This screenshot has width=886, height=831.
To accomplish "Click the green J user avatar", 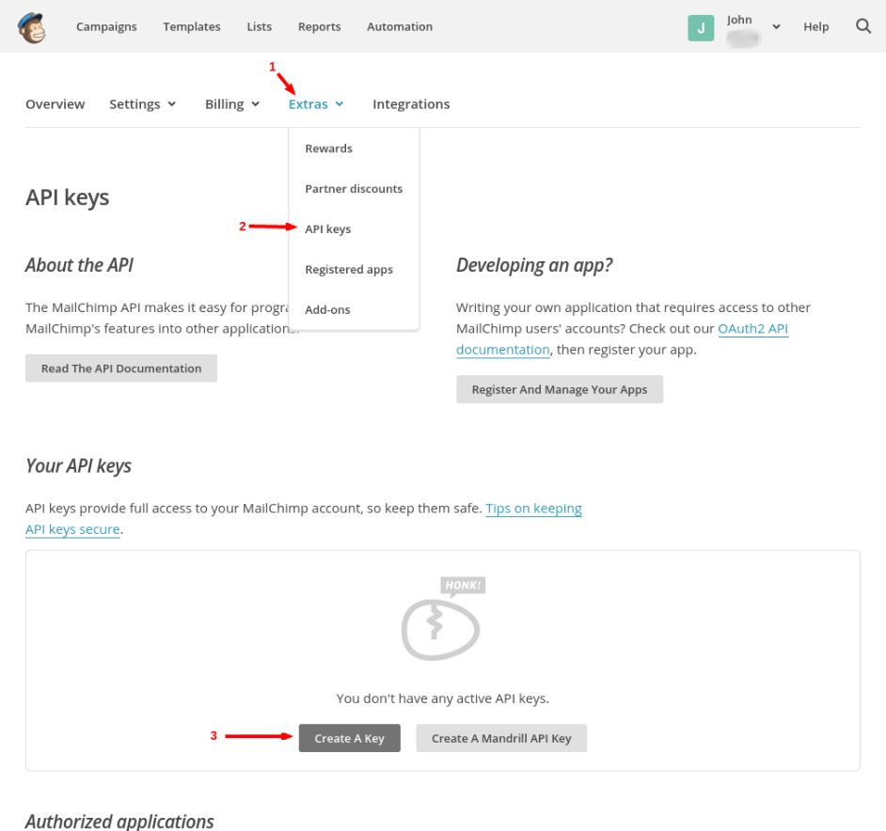I will pyautogui.click(x=701, y=28).
